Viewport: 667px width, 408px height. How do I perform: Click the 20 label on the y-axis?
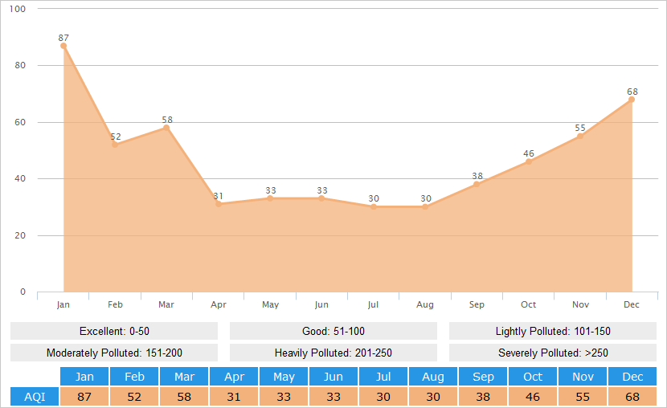tap(20, 235)
